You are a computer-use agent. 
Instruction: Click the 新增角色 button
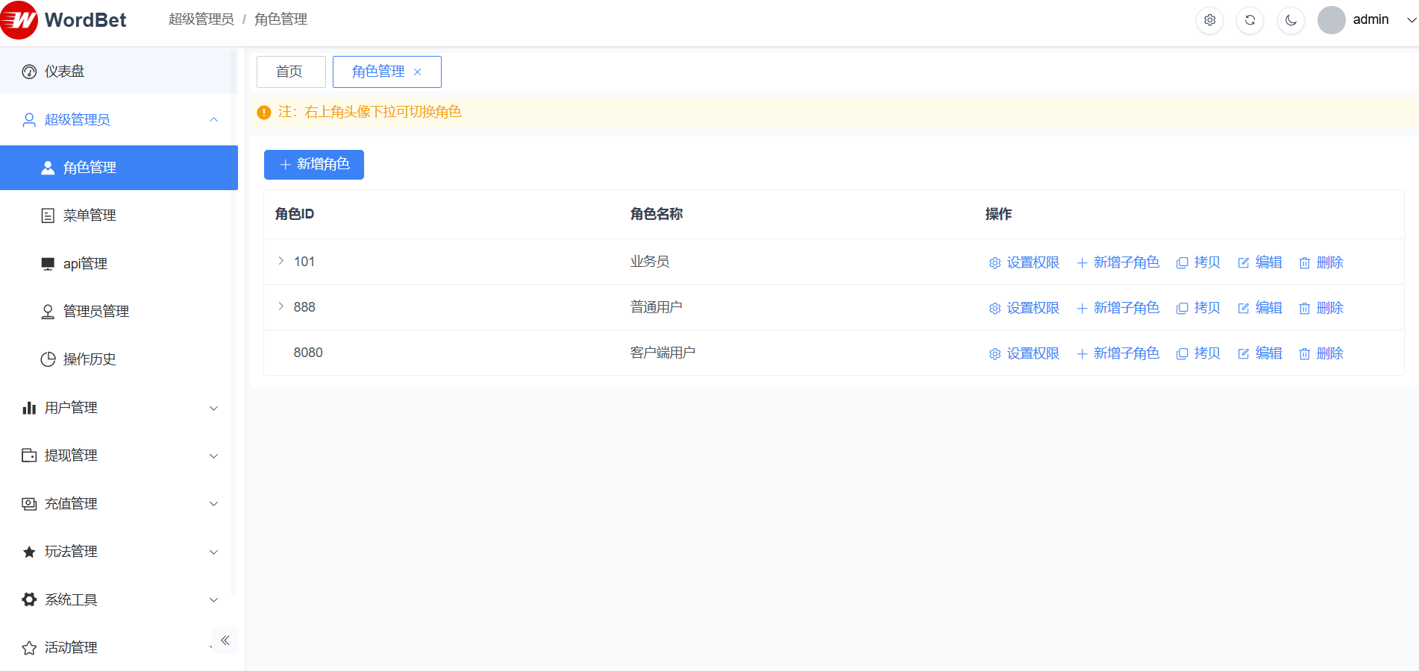pos(314,165)
